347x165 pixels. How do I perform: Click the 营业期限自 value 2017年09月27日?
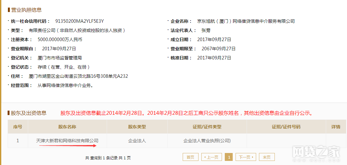59,49
